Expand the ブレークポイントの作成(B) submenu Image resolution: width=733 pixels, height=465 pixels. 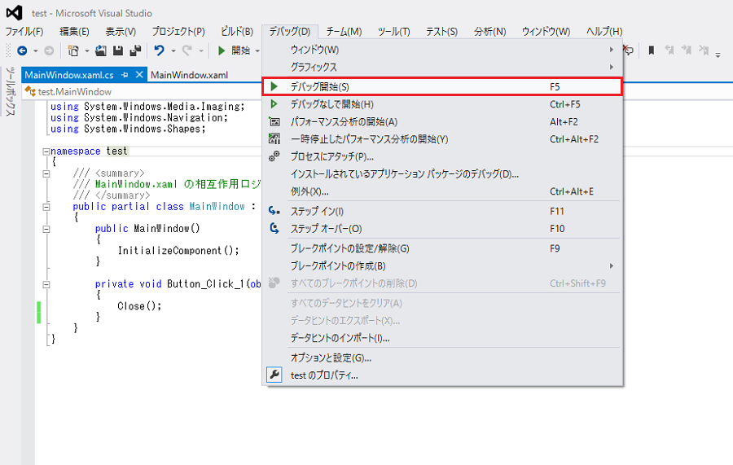(x=612, y=265)
